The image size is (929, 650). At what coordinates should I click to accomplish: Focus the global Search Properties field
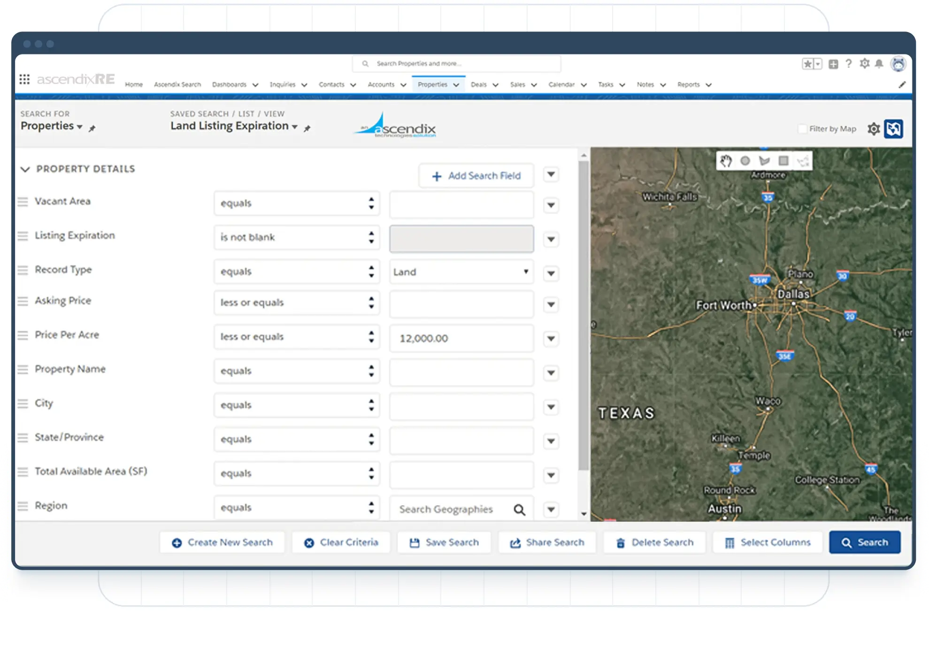[x=456, y=63]
